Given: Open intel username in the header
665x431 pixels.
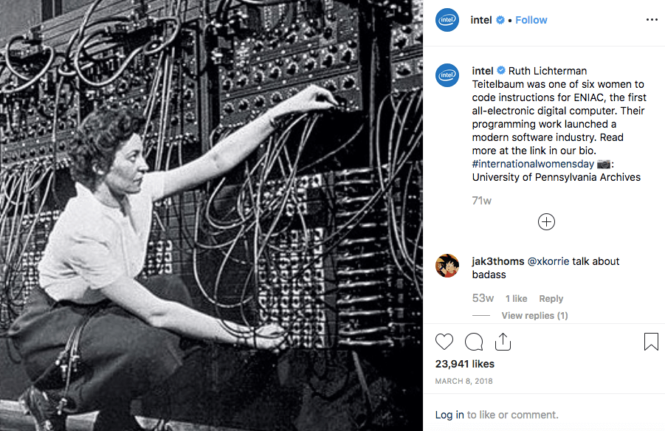Looking at the screenshot, I should (481, 20).
